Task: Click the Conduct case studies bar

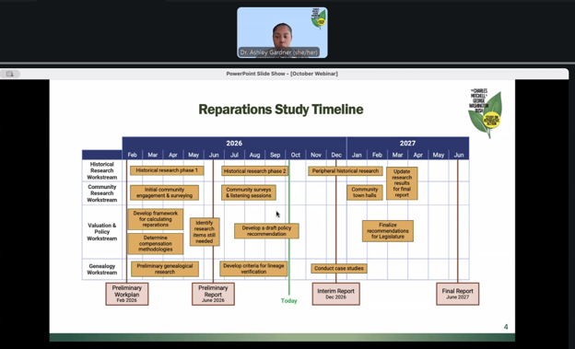Action: point(339,268)
